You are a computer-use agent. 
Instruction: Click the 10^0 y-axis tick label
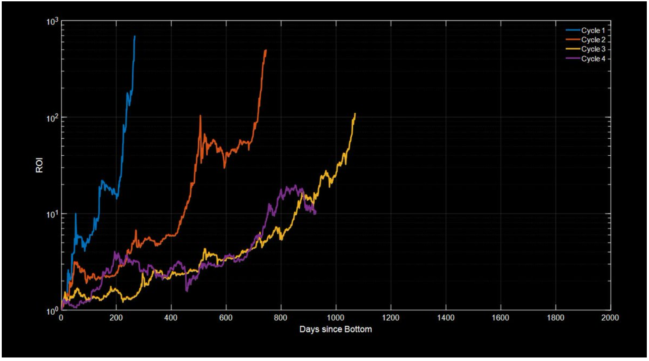[52, 310]
